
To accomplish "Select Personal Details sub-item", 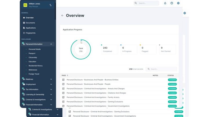I will pos(35,49).
